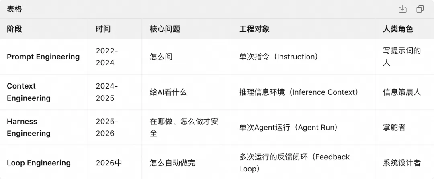The image size is (434, 179).
Task: Click the Prompt Engineering cell
Action: (x=43, y=57)
